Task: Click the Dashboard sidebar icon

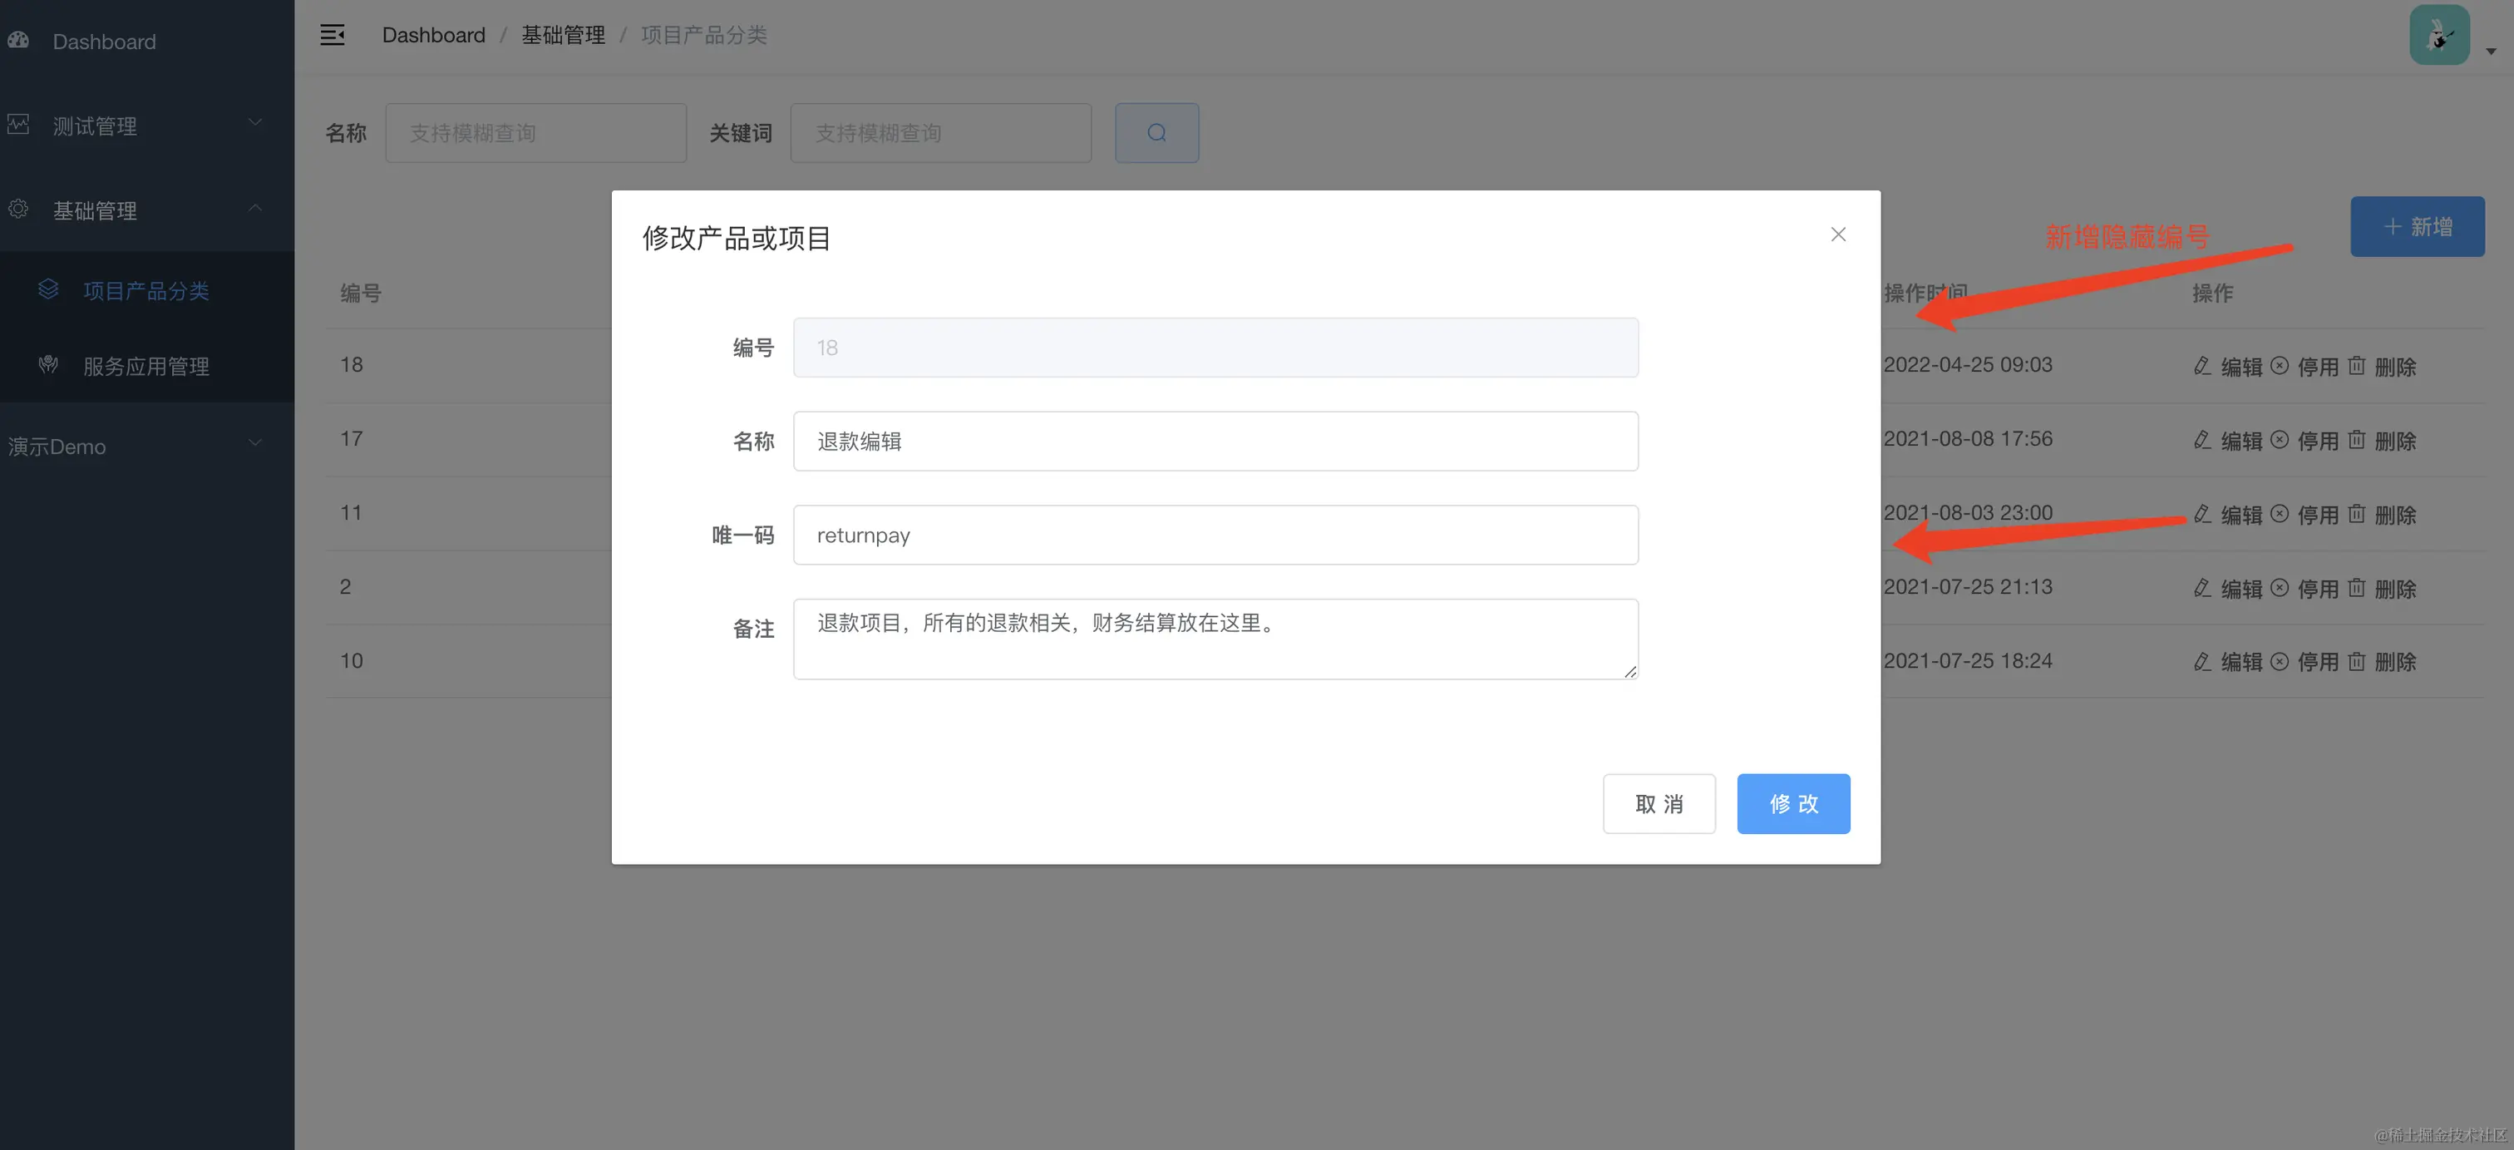Action: point(18,41)
